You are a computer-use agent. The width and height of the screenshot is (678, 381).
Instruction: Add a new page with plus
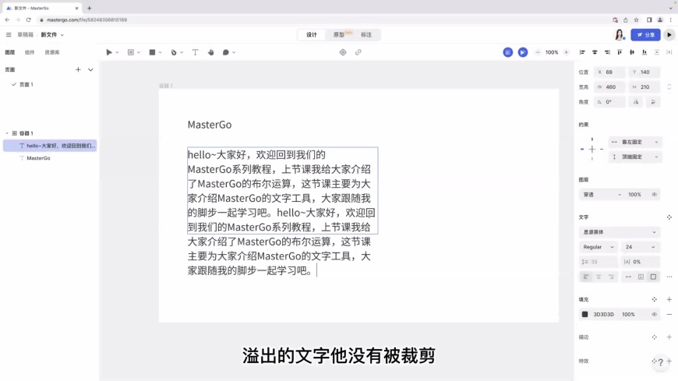(78, 69)
